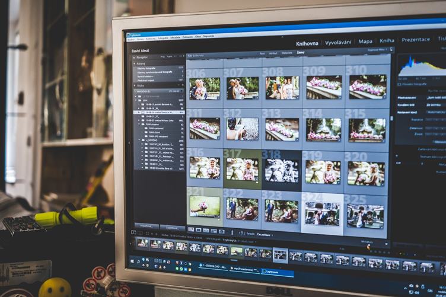Toggle the sort direction icon
Screen dimensions: 446x297
241,234
